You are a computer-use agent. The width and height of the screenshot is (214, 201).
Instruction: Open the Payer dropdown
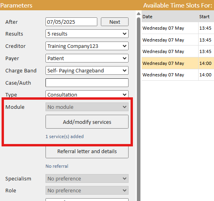(87, 58)
